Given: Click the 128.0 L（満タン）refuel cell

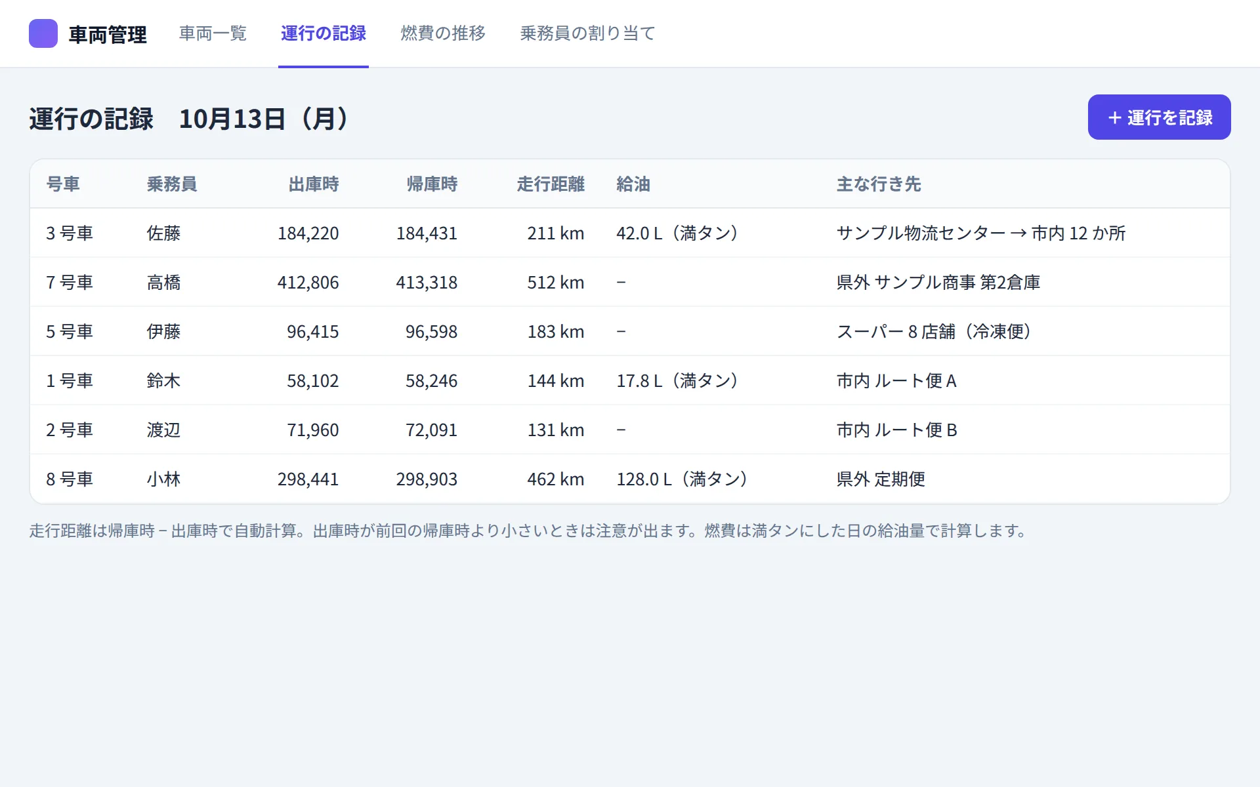Looking at the screenshot, I should point(682,479).
